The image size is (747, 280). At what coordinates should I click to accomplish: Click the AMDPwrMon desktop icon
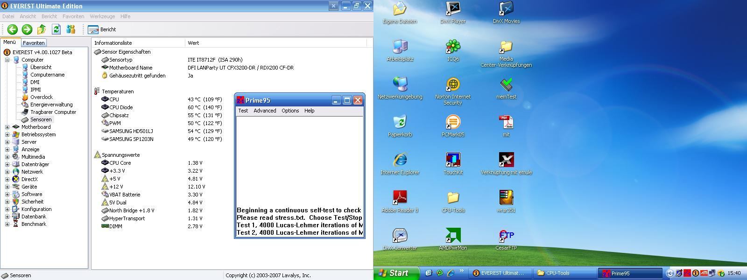click(453, 239)
